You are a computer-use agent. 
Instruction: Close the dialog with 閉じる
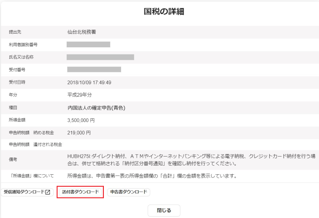point(164,211)
